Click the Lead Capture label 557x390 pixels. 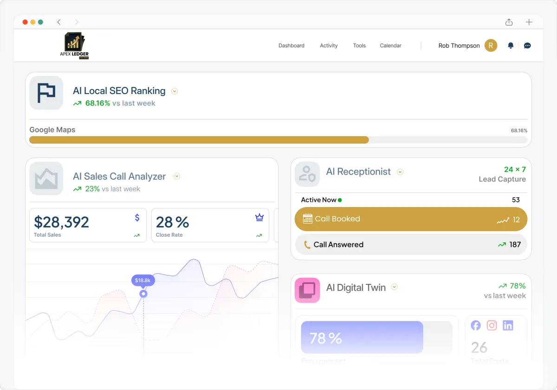[x=502, y=179]
